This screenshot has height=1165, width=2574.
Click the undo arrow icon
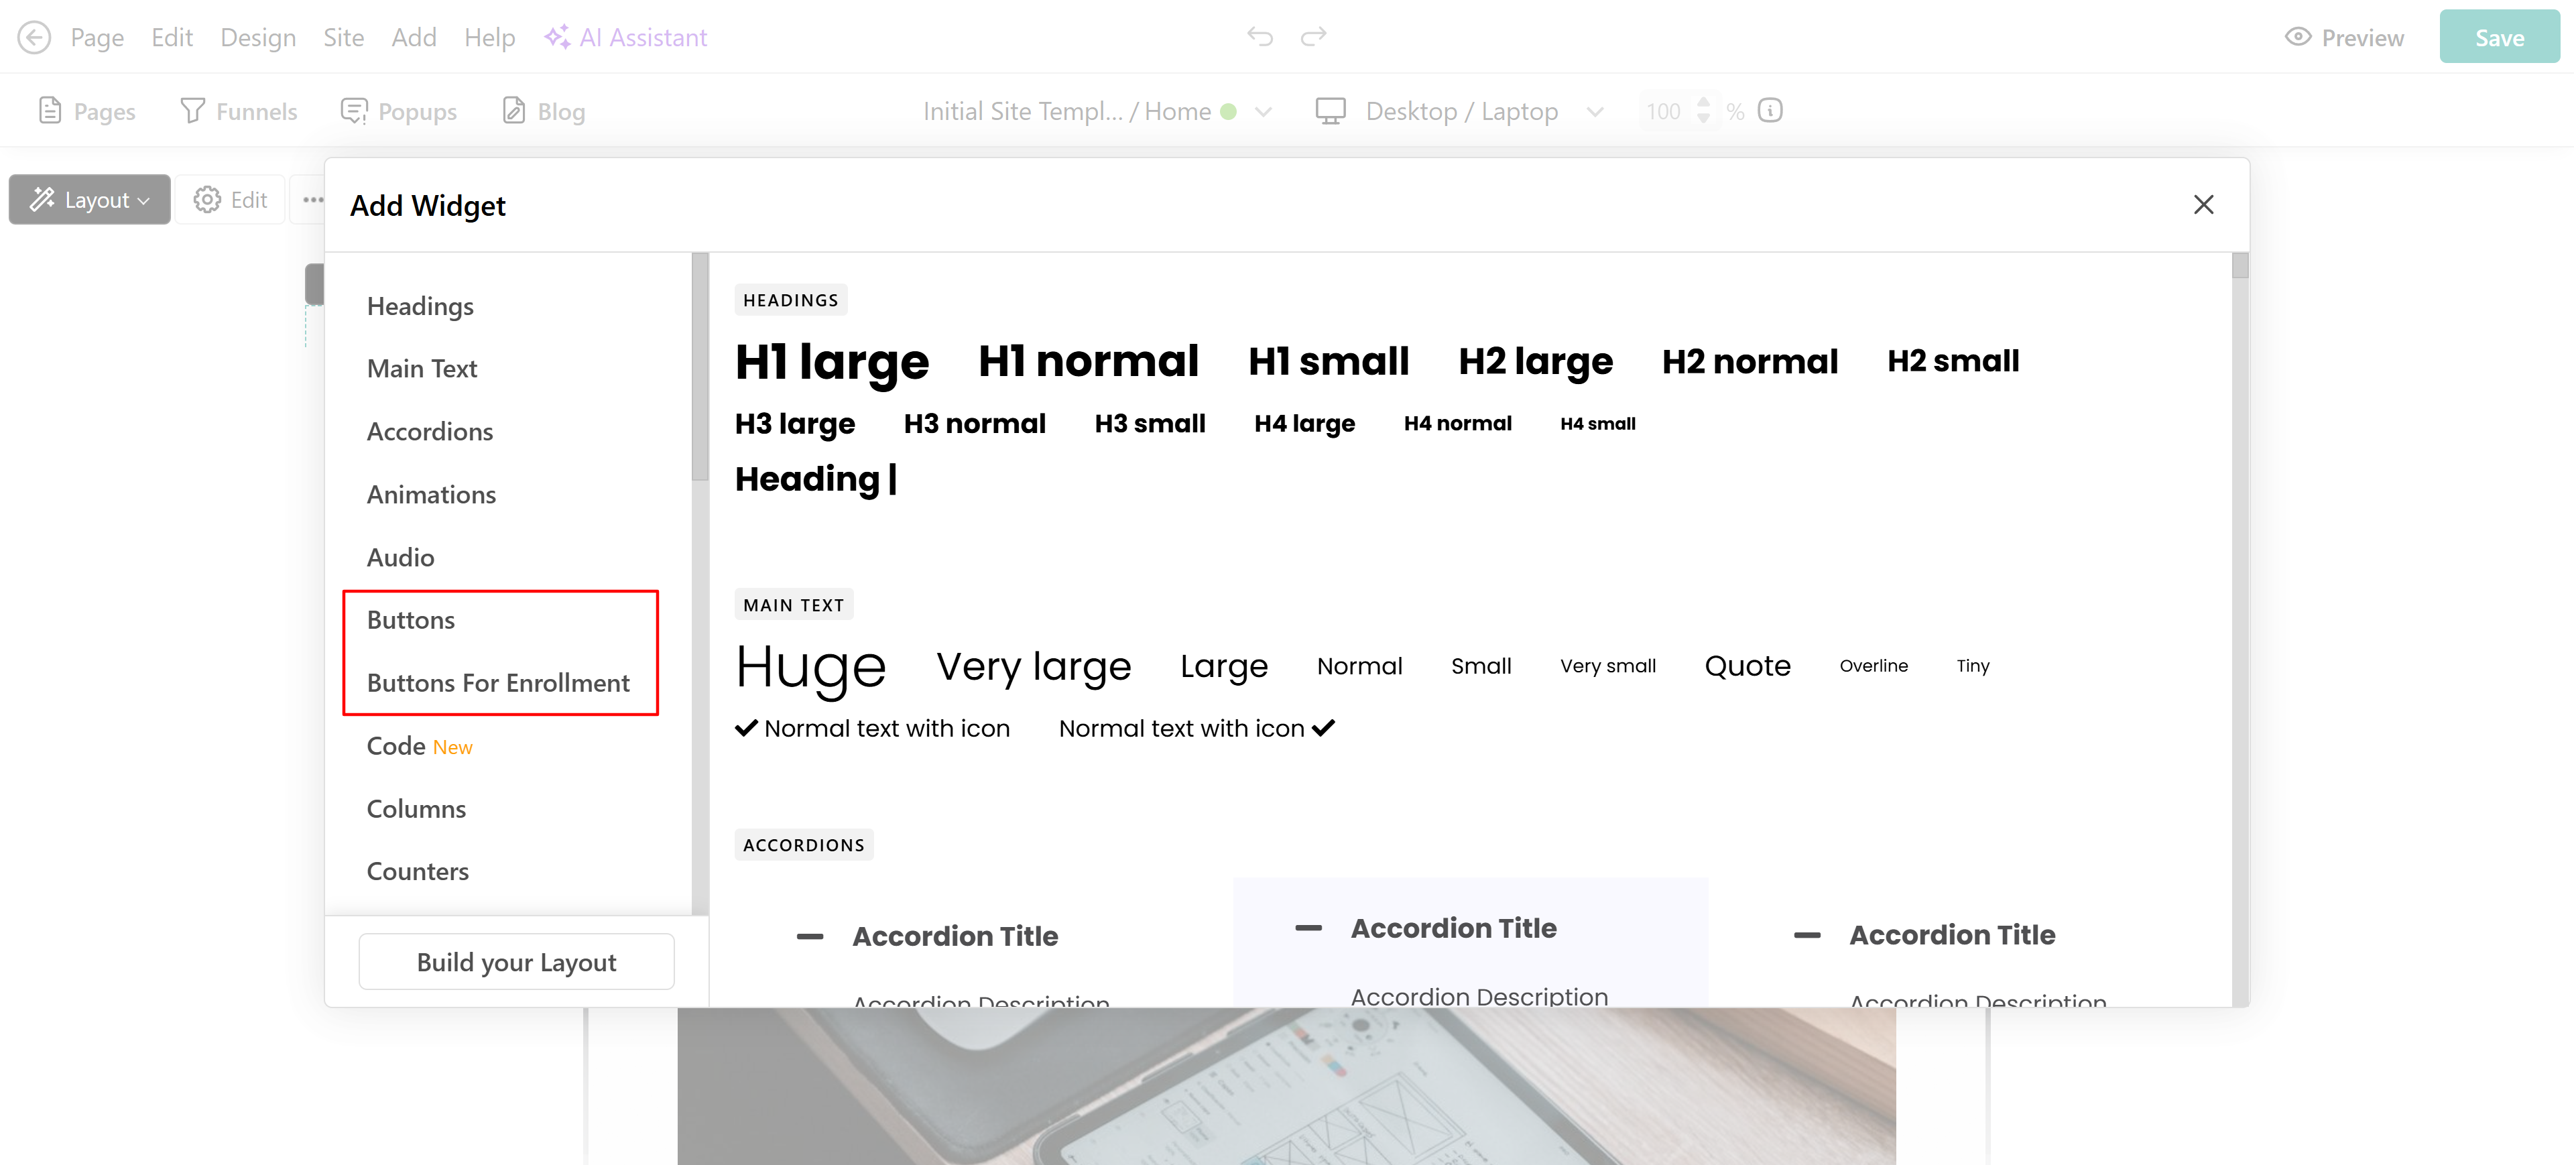pyautogui.click(x=1260, y=37)
